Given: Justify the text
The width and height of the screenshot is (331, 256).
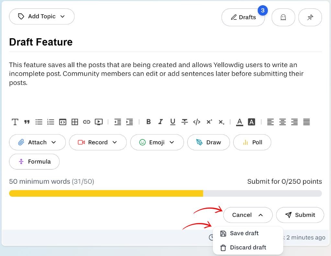Looking at the screenshot, I should pyautogui.click(x=306, y=122).
